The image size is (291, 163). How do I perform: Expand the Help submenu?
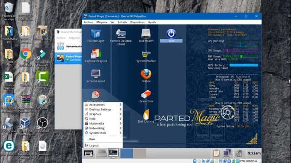(x=103, y=119)
